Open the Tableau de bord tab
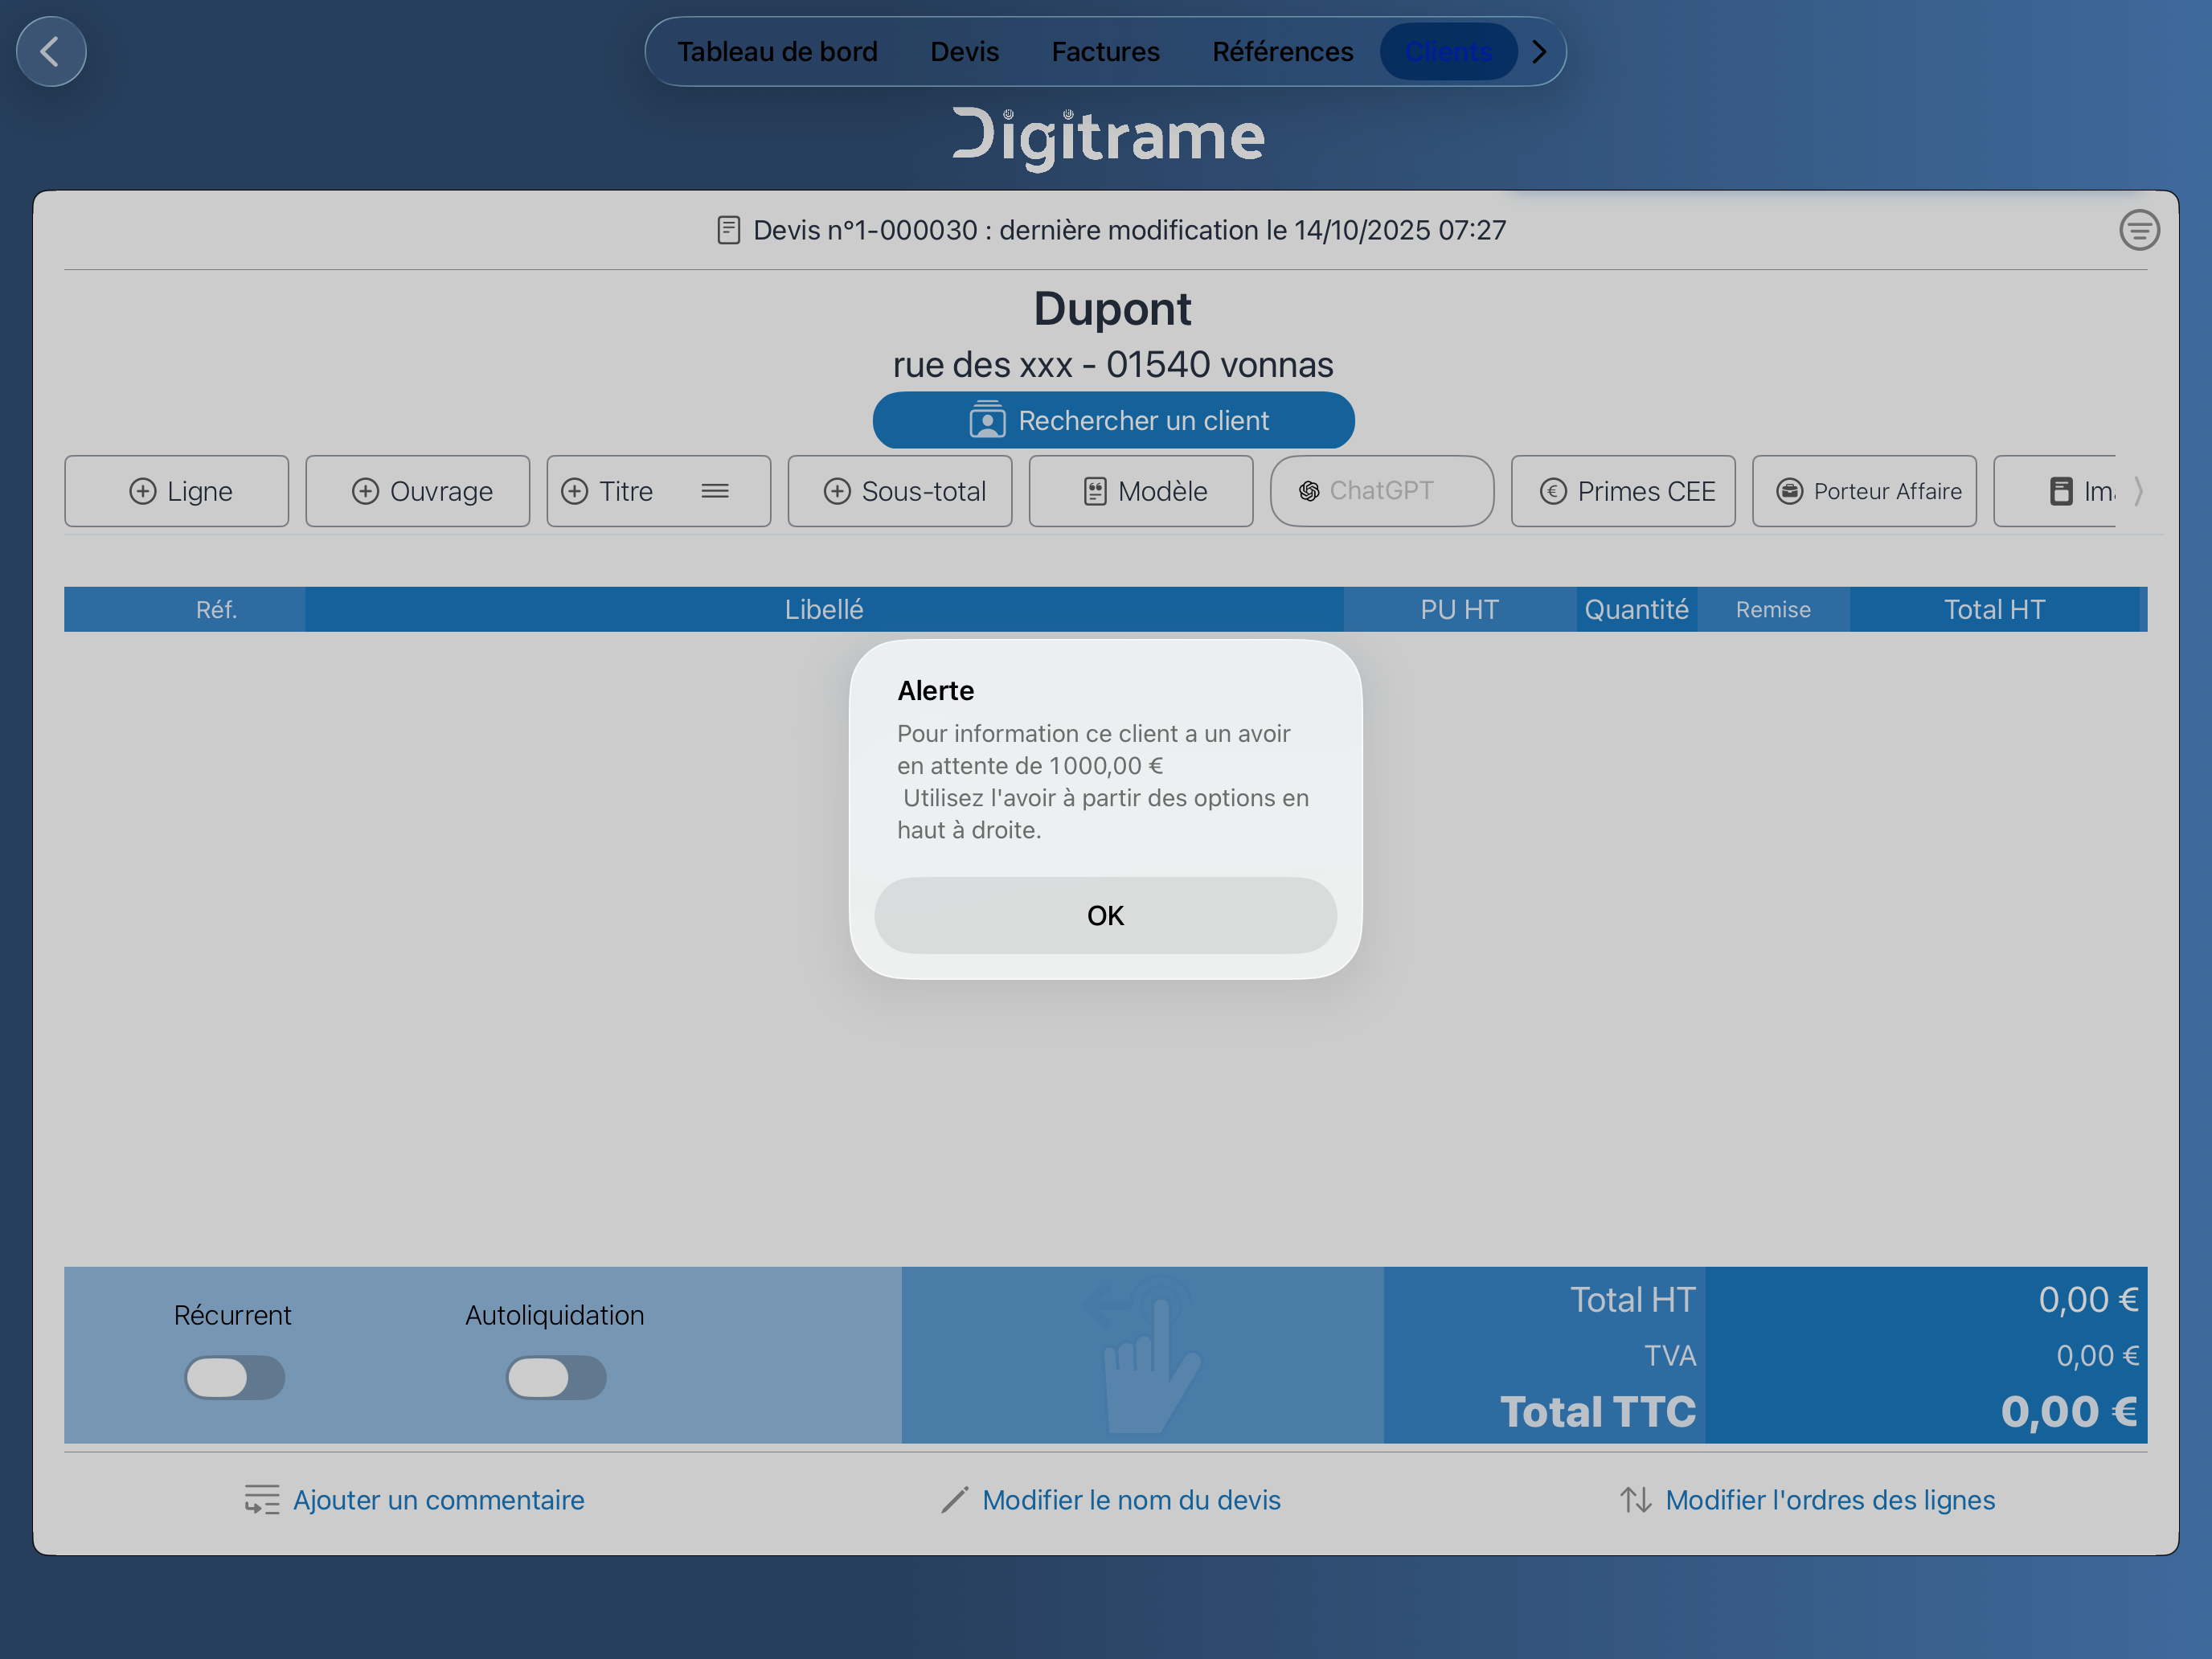The width and height of the screenshot is (2212, 1659). pyautogui.click(x=777, y=51)
